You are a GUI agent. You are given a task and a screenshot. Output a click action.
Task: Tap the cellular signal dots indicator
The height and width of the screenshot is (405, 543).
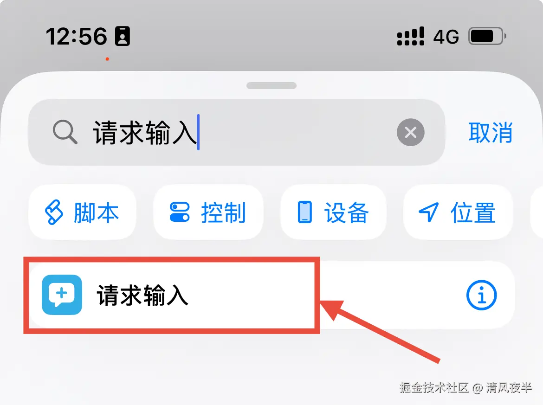point(410,36)
